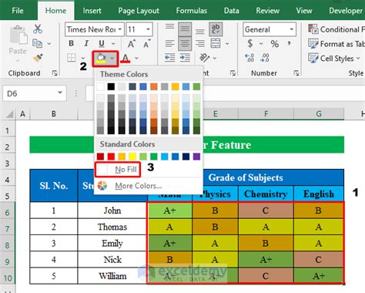Open the File tab
Image resolution: width=365 pixels, height=293 pixels.
(18, 11)
